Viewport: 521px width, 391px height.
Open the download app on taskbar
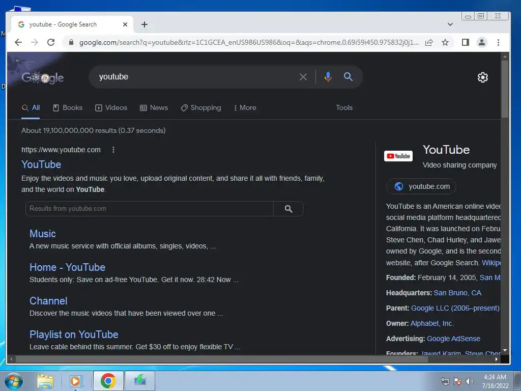(x=140, y=381)
